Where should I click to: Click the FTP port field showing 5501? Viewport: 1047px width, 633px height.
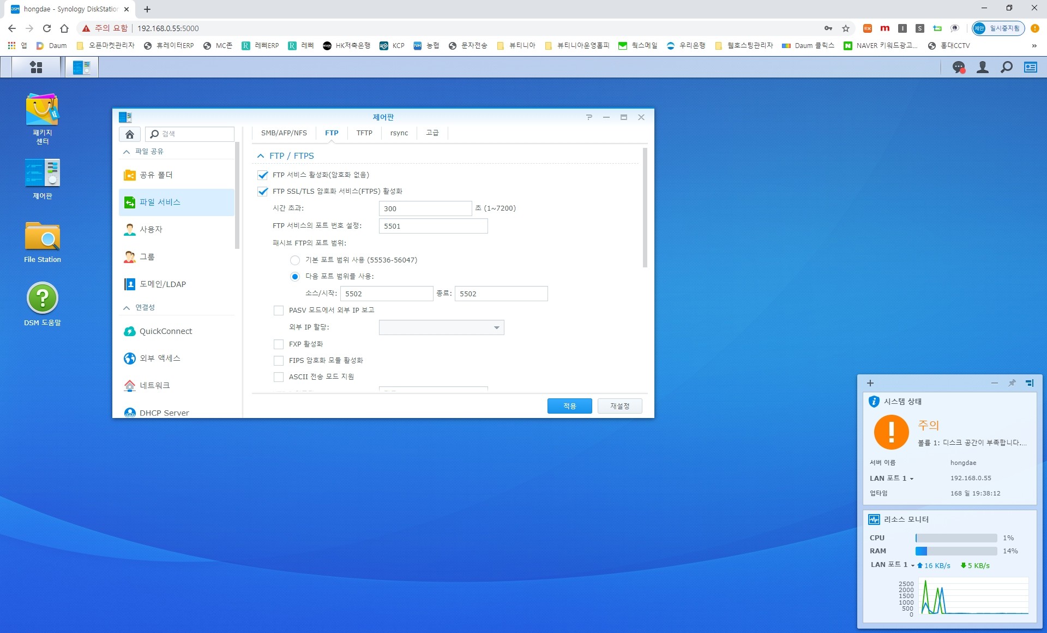[433, 226]
